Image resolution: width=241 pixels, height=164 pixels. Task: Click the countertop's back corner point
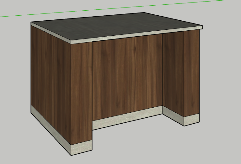tap(144, 13)
